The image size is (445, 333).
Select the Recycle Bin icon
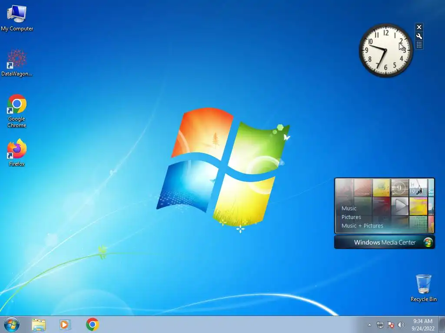tap(423, 288)
